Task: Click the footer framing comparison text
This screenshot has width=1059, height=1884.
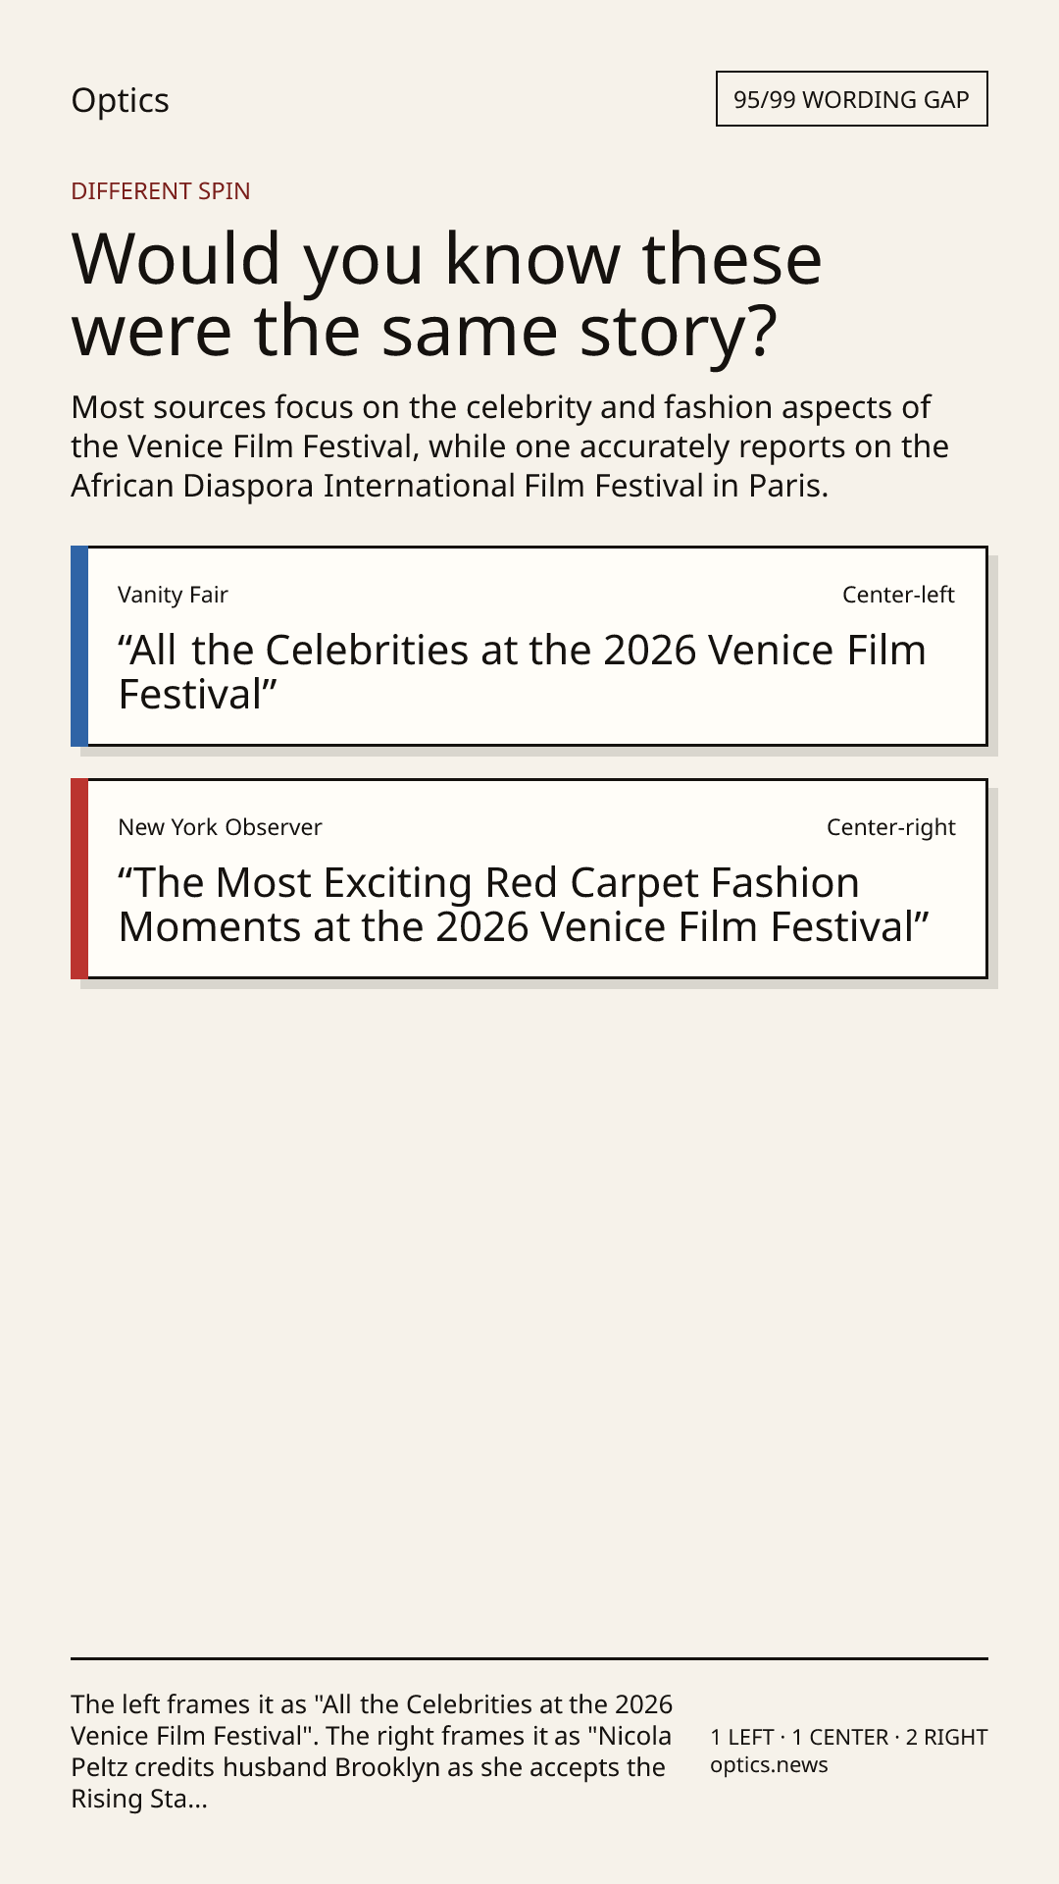Action: (373, 1752)
